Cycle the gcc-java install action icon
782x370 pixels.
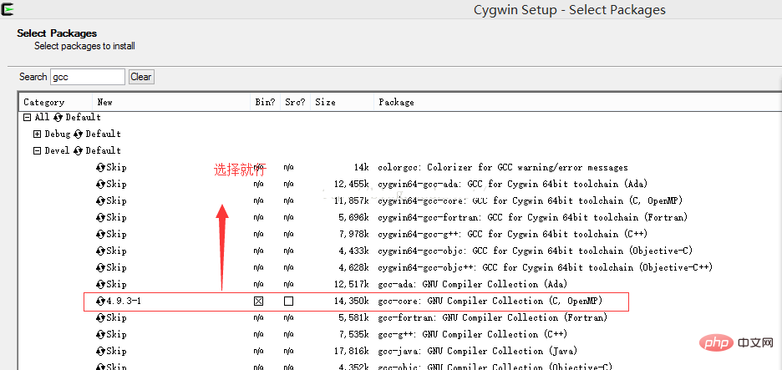point(101,351)
